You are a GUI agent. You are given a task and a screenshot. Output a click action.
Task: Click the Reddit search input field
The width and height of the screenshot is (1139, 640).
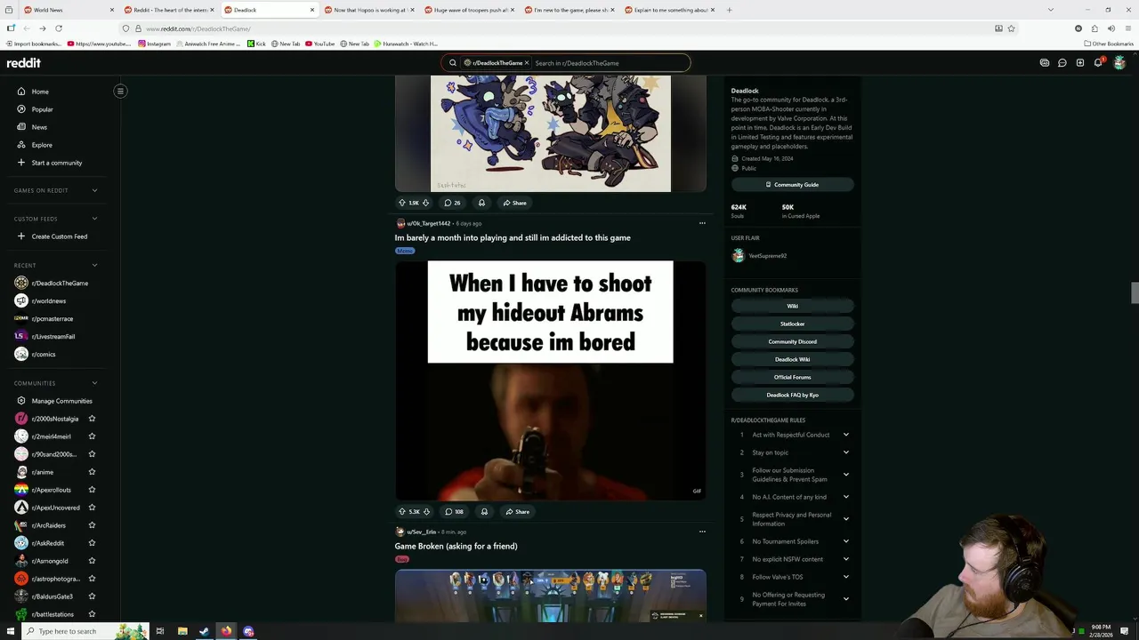click(610, 63)
